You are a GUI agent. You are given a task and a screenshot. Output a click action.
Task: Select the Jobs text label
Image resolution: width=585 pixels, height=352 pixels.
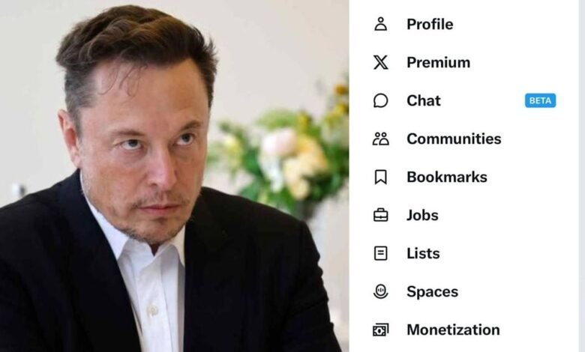tap(422, 215)
